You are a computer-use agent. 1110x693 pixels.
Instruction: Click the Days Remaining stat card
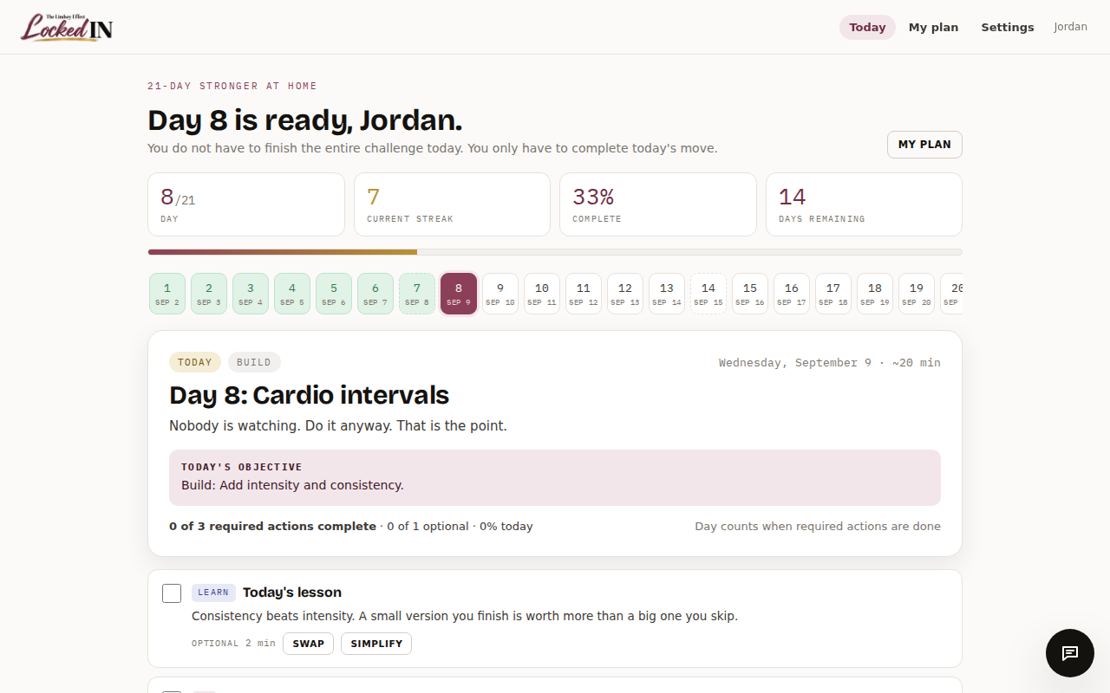click(864, 204)
